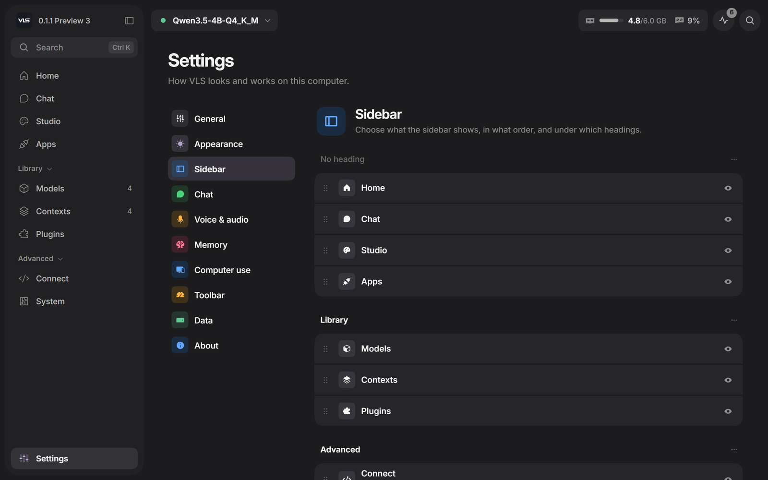Viewport: 768px width, 480px height.
Task: Hide the Chat item using its eye icon
Action: [x=728, y=219]
